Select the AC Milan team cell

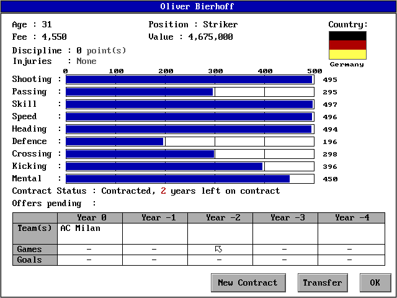click(x=90, y=233)
